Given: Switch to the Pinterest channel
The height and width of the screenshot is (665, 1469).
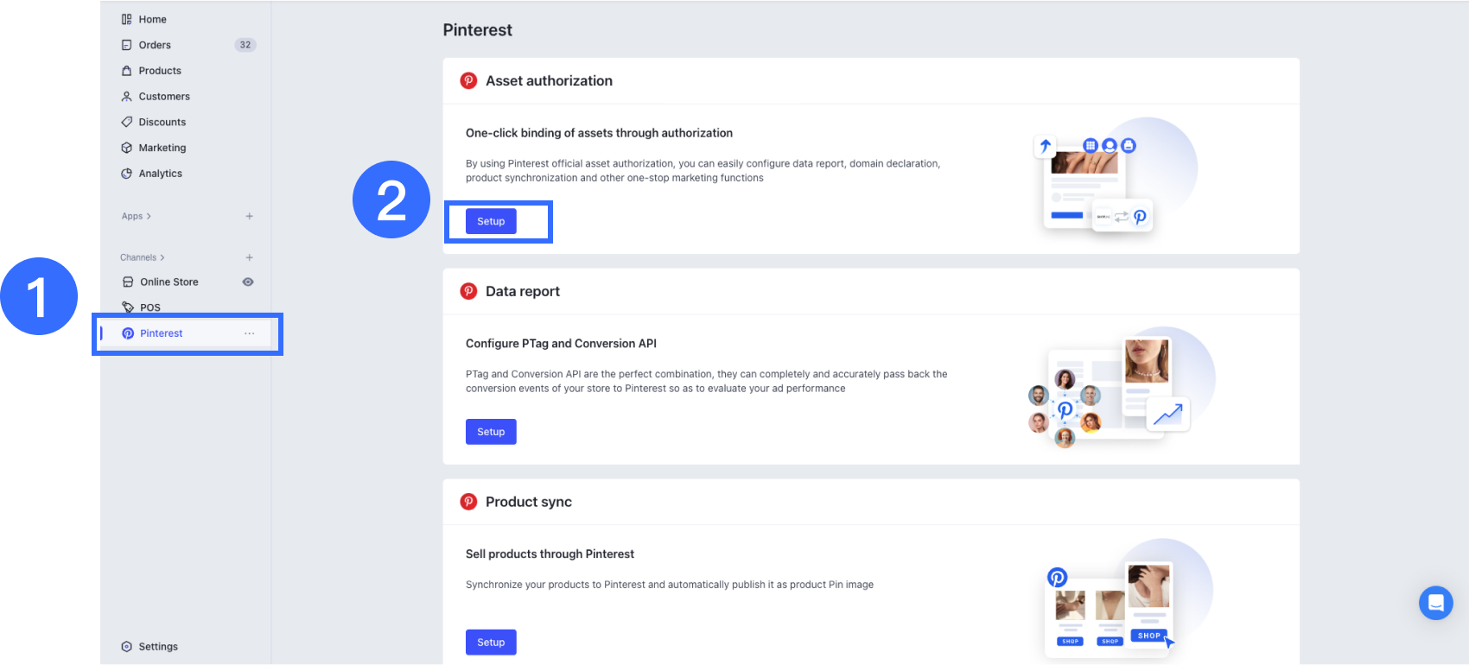Looking at the screenshot, I should tap(162, 333).
